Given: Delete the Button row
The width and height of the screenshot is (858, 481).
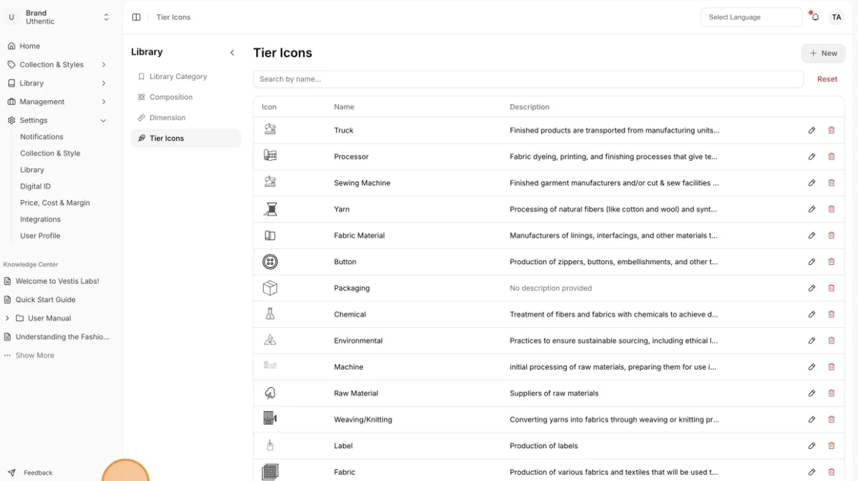Looking at the screenshot, I should coord(831,261).
